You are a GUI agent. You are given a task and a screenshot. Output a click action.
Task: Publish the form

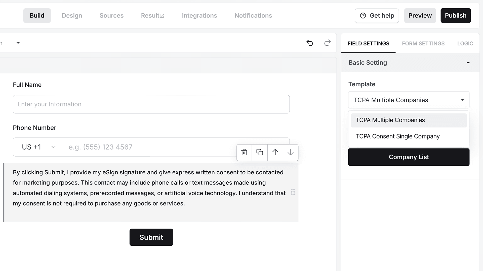pyautogui.click(x=456, y=16)
